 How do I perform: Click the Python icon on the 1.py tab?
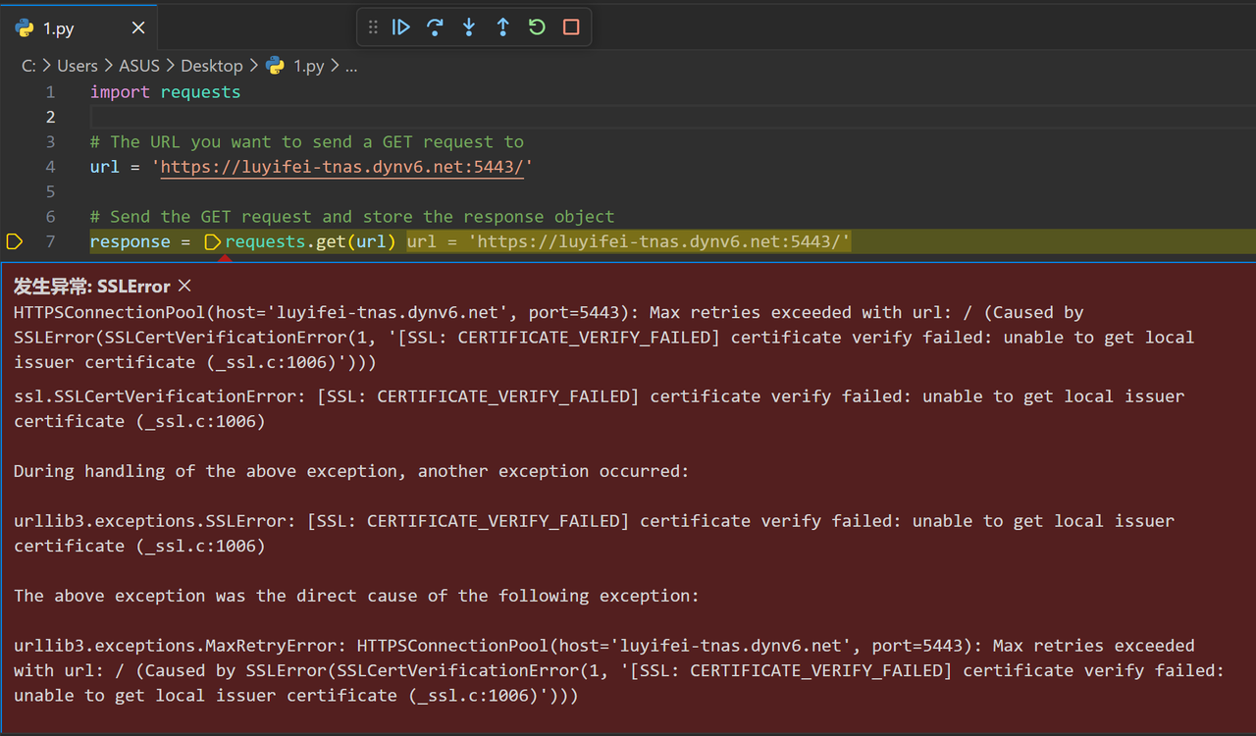tap(25, 28)
